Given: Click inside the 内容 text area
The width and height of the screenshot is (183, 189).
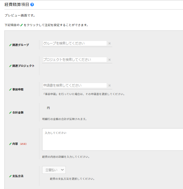Looking at the screenshot, I should (x=112, y=139).
